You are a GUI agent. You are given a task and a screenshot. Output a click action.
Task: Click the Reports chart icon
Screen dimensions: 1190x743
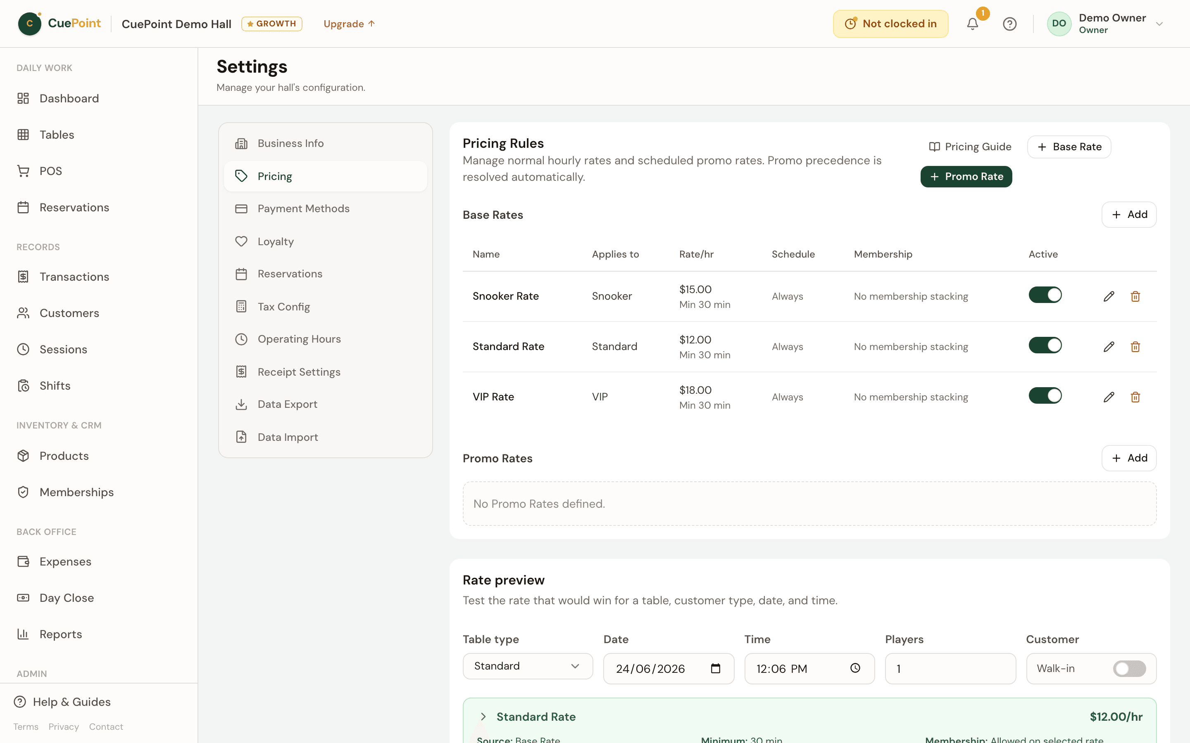(23, 634)
